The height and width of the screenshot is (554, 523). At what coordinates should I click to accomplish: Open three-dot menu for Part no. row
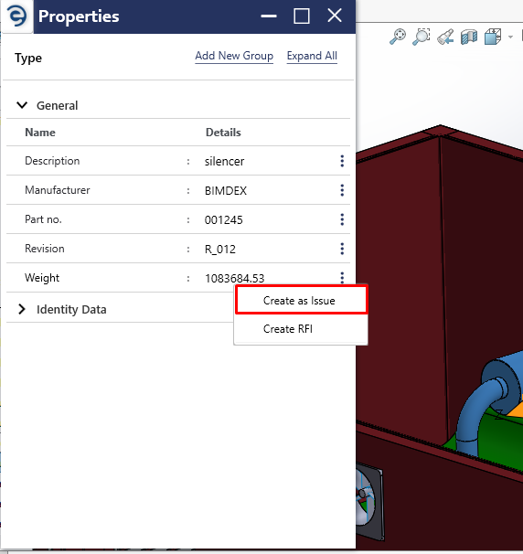[x=342, y=219]
